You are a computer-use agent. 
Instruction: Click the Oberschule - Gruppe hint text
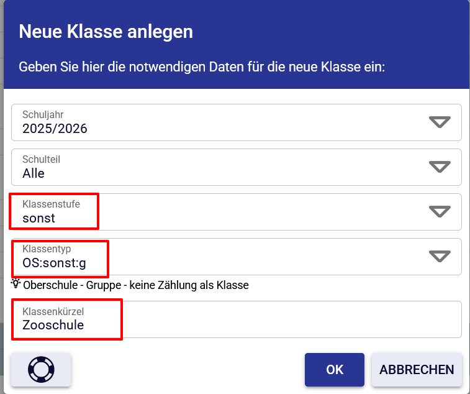tap(135, 286)
